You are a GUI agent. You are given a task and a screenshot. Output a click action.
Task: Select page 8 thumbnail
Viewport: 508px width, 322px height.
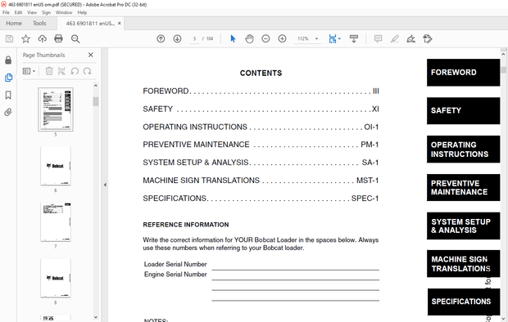pyautogui.click(x=56, y=278)
